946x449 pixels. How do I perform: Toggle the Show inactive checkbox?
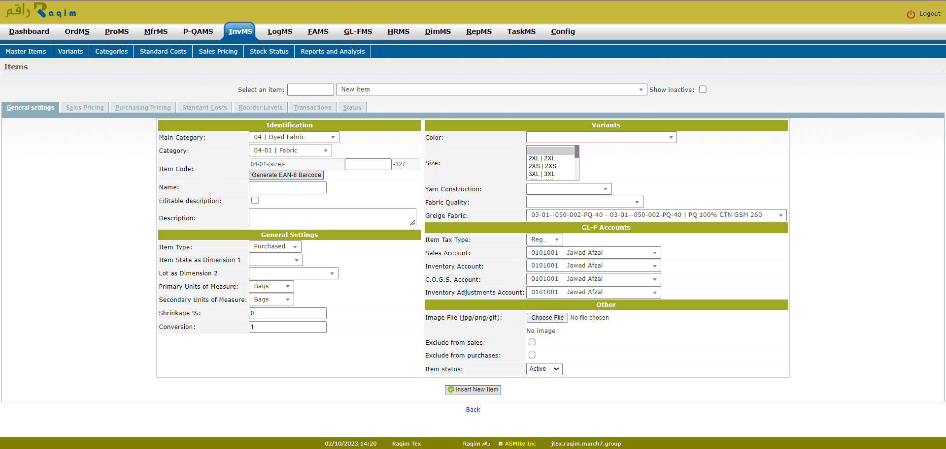pyautogui.click(x=703, y=90)
